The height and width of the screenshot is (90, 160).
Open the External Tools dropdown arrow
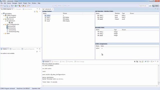(21, 6)
